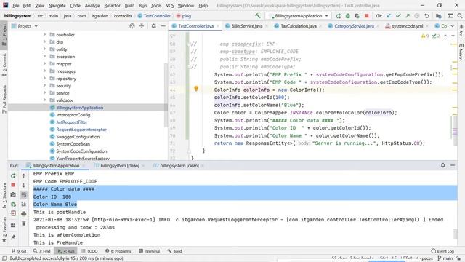The image size is (465, 262).
Task: Click the up arrow in the Run console
Action: [x=24, y=176]
